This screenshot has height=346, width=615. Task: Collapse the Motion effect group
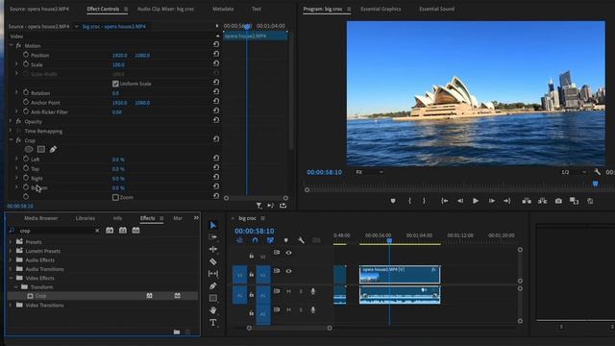click(x=11, y=45)
